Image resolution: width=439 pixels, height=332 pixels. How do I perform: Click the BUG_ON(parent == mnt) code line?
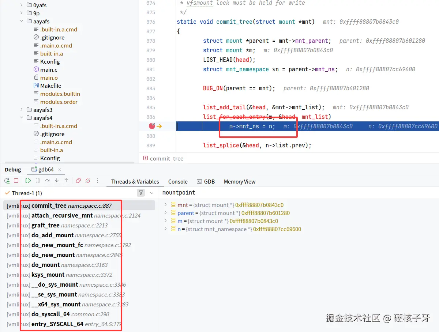click(239, 88)
